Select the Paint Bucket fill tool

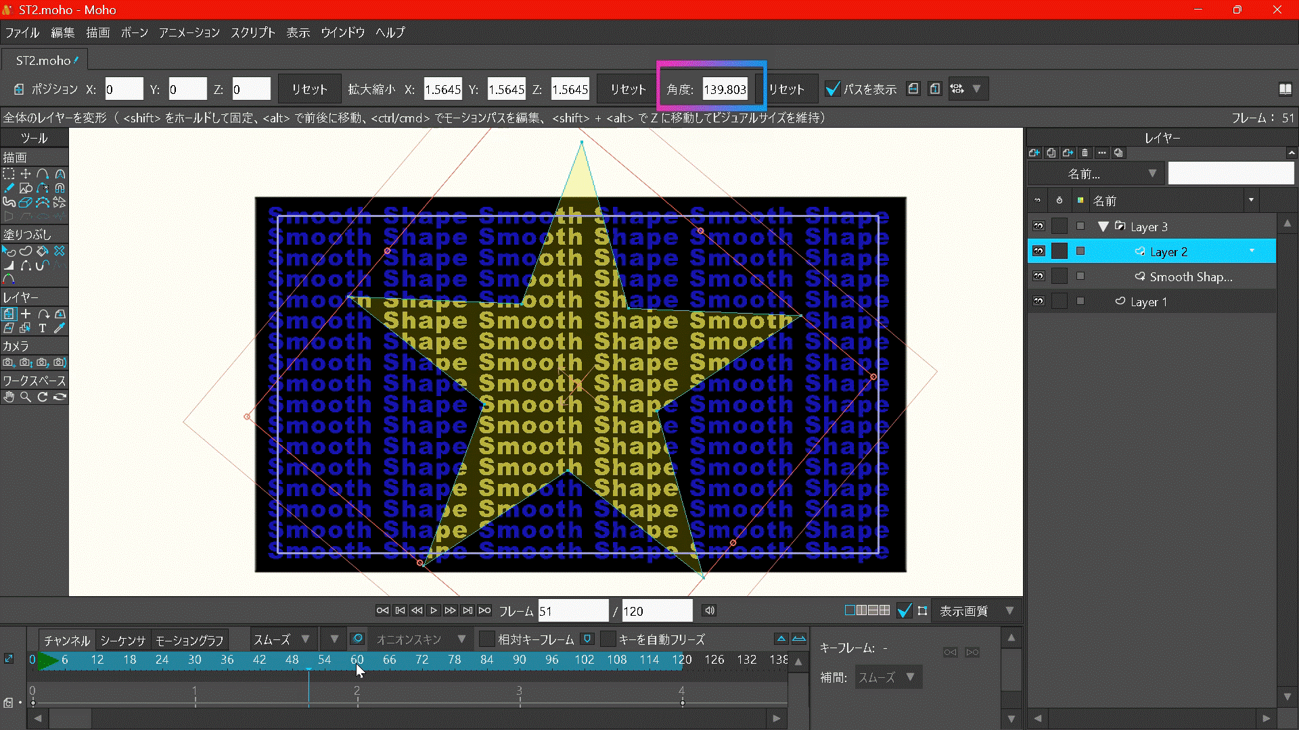(43, 251)
